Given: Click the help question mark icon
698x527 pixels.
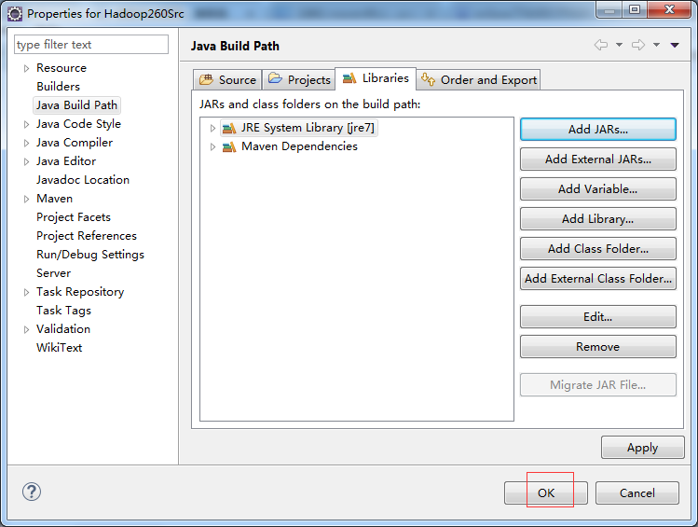Looking at the screenshot, I should point(32,492).
